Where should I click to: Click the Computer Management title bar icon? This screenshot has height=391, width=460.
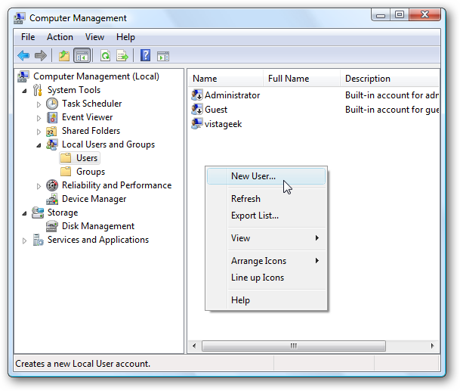pos(20,18)
